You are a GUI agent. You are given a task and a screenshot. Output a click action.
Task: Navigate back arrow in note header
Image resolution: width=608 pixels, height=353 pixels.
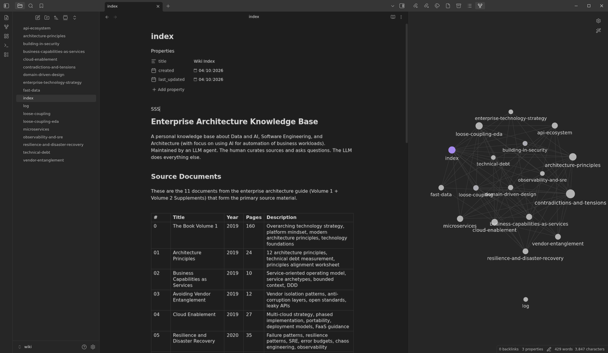click(107, 17)
